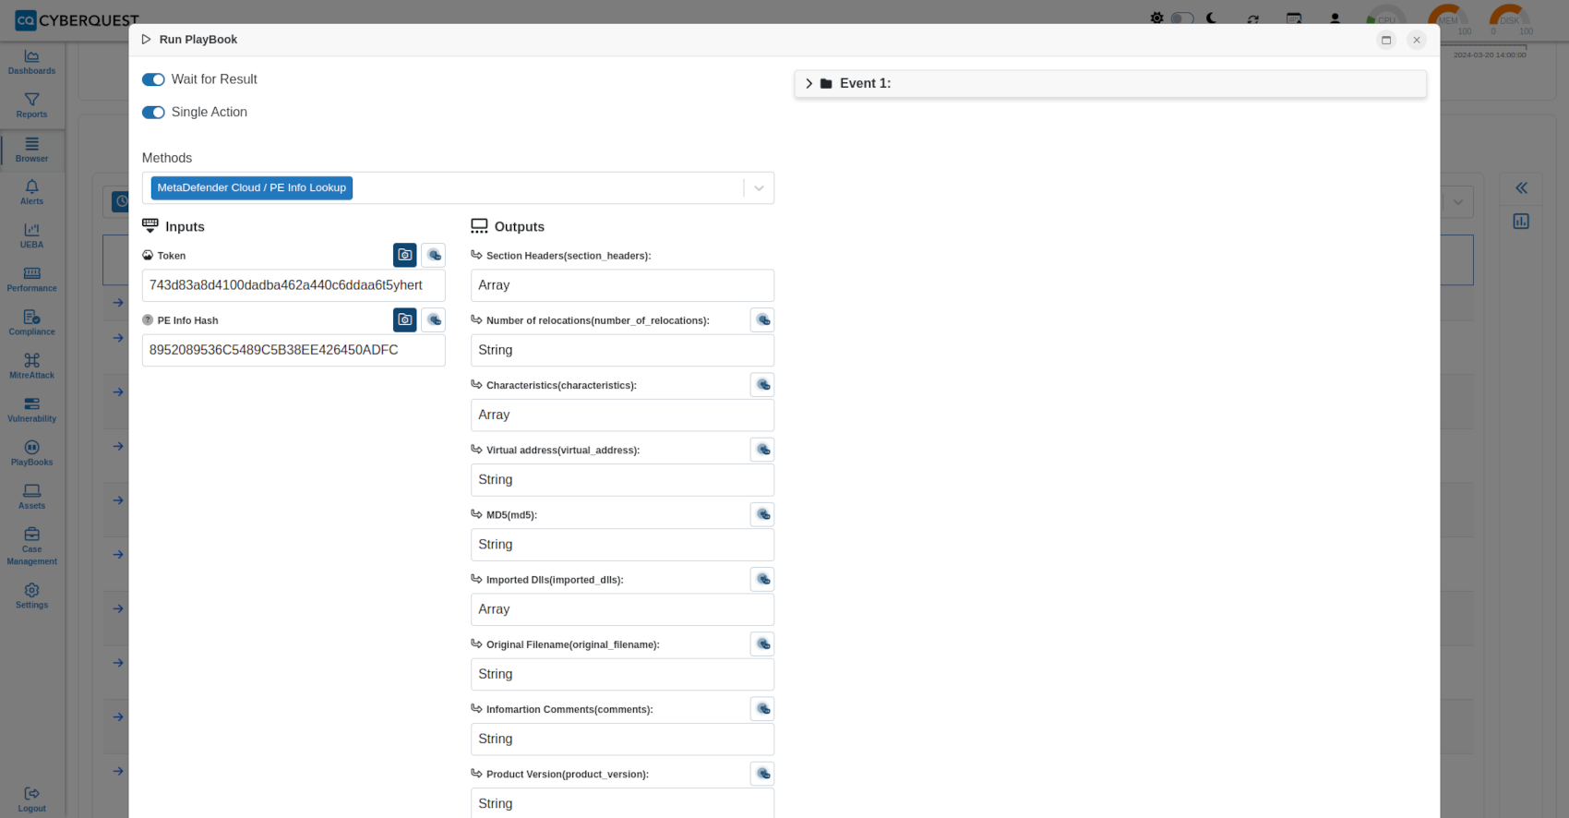1569x818 pixels.
Task: Click the Token link-variable icon
Action: pos(434,255)
